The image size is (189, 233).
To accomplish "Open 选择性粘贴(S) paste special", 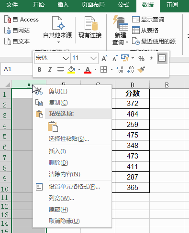I will [x=72, y=139].
